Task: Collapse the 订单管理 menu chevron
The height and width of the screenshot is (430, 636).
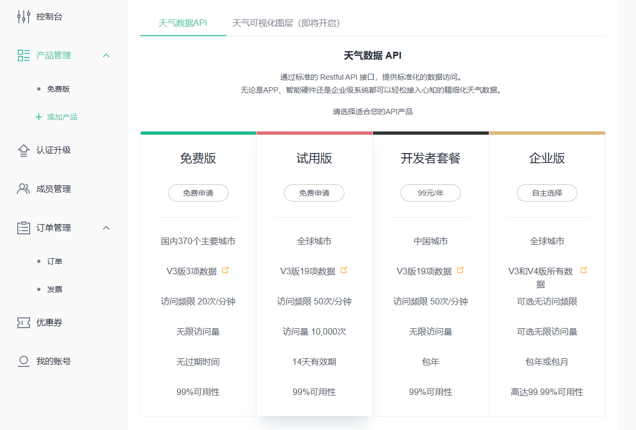Action: pyautogui.click(x=106, y=228)
